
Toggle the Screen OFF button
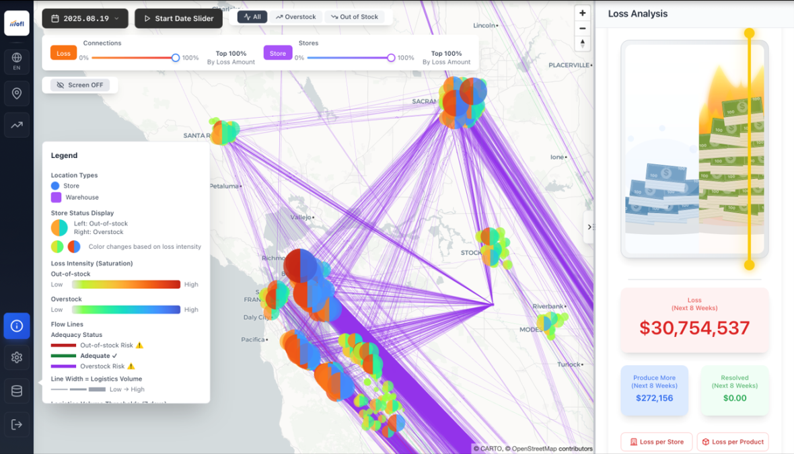click(x=81, y=85)
